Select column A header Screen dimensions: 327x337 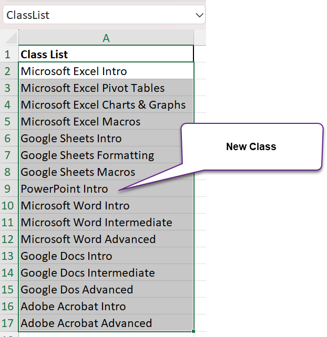point(106,38)
